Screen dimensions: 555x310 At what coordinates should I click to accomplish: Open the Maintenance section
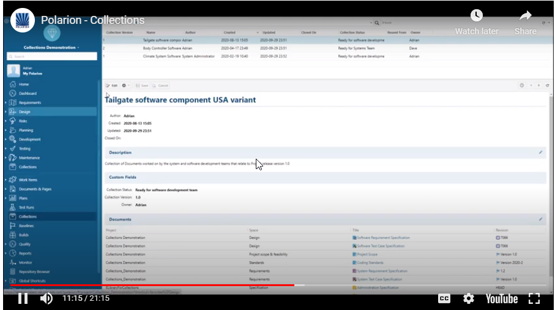(x=29, y=158)
